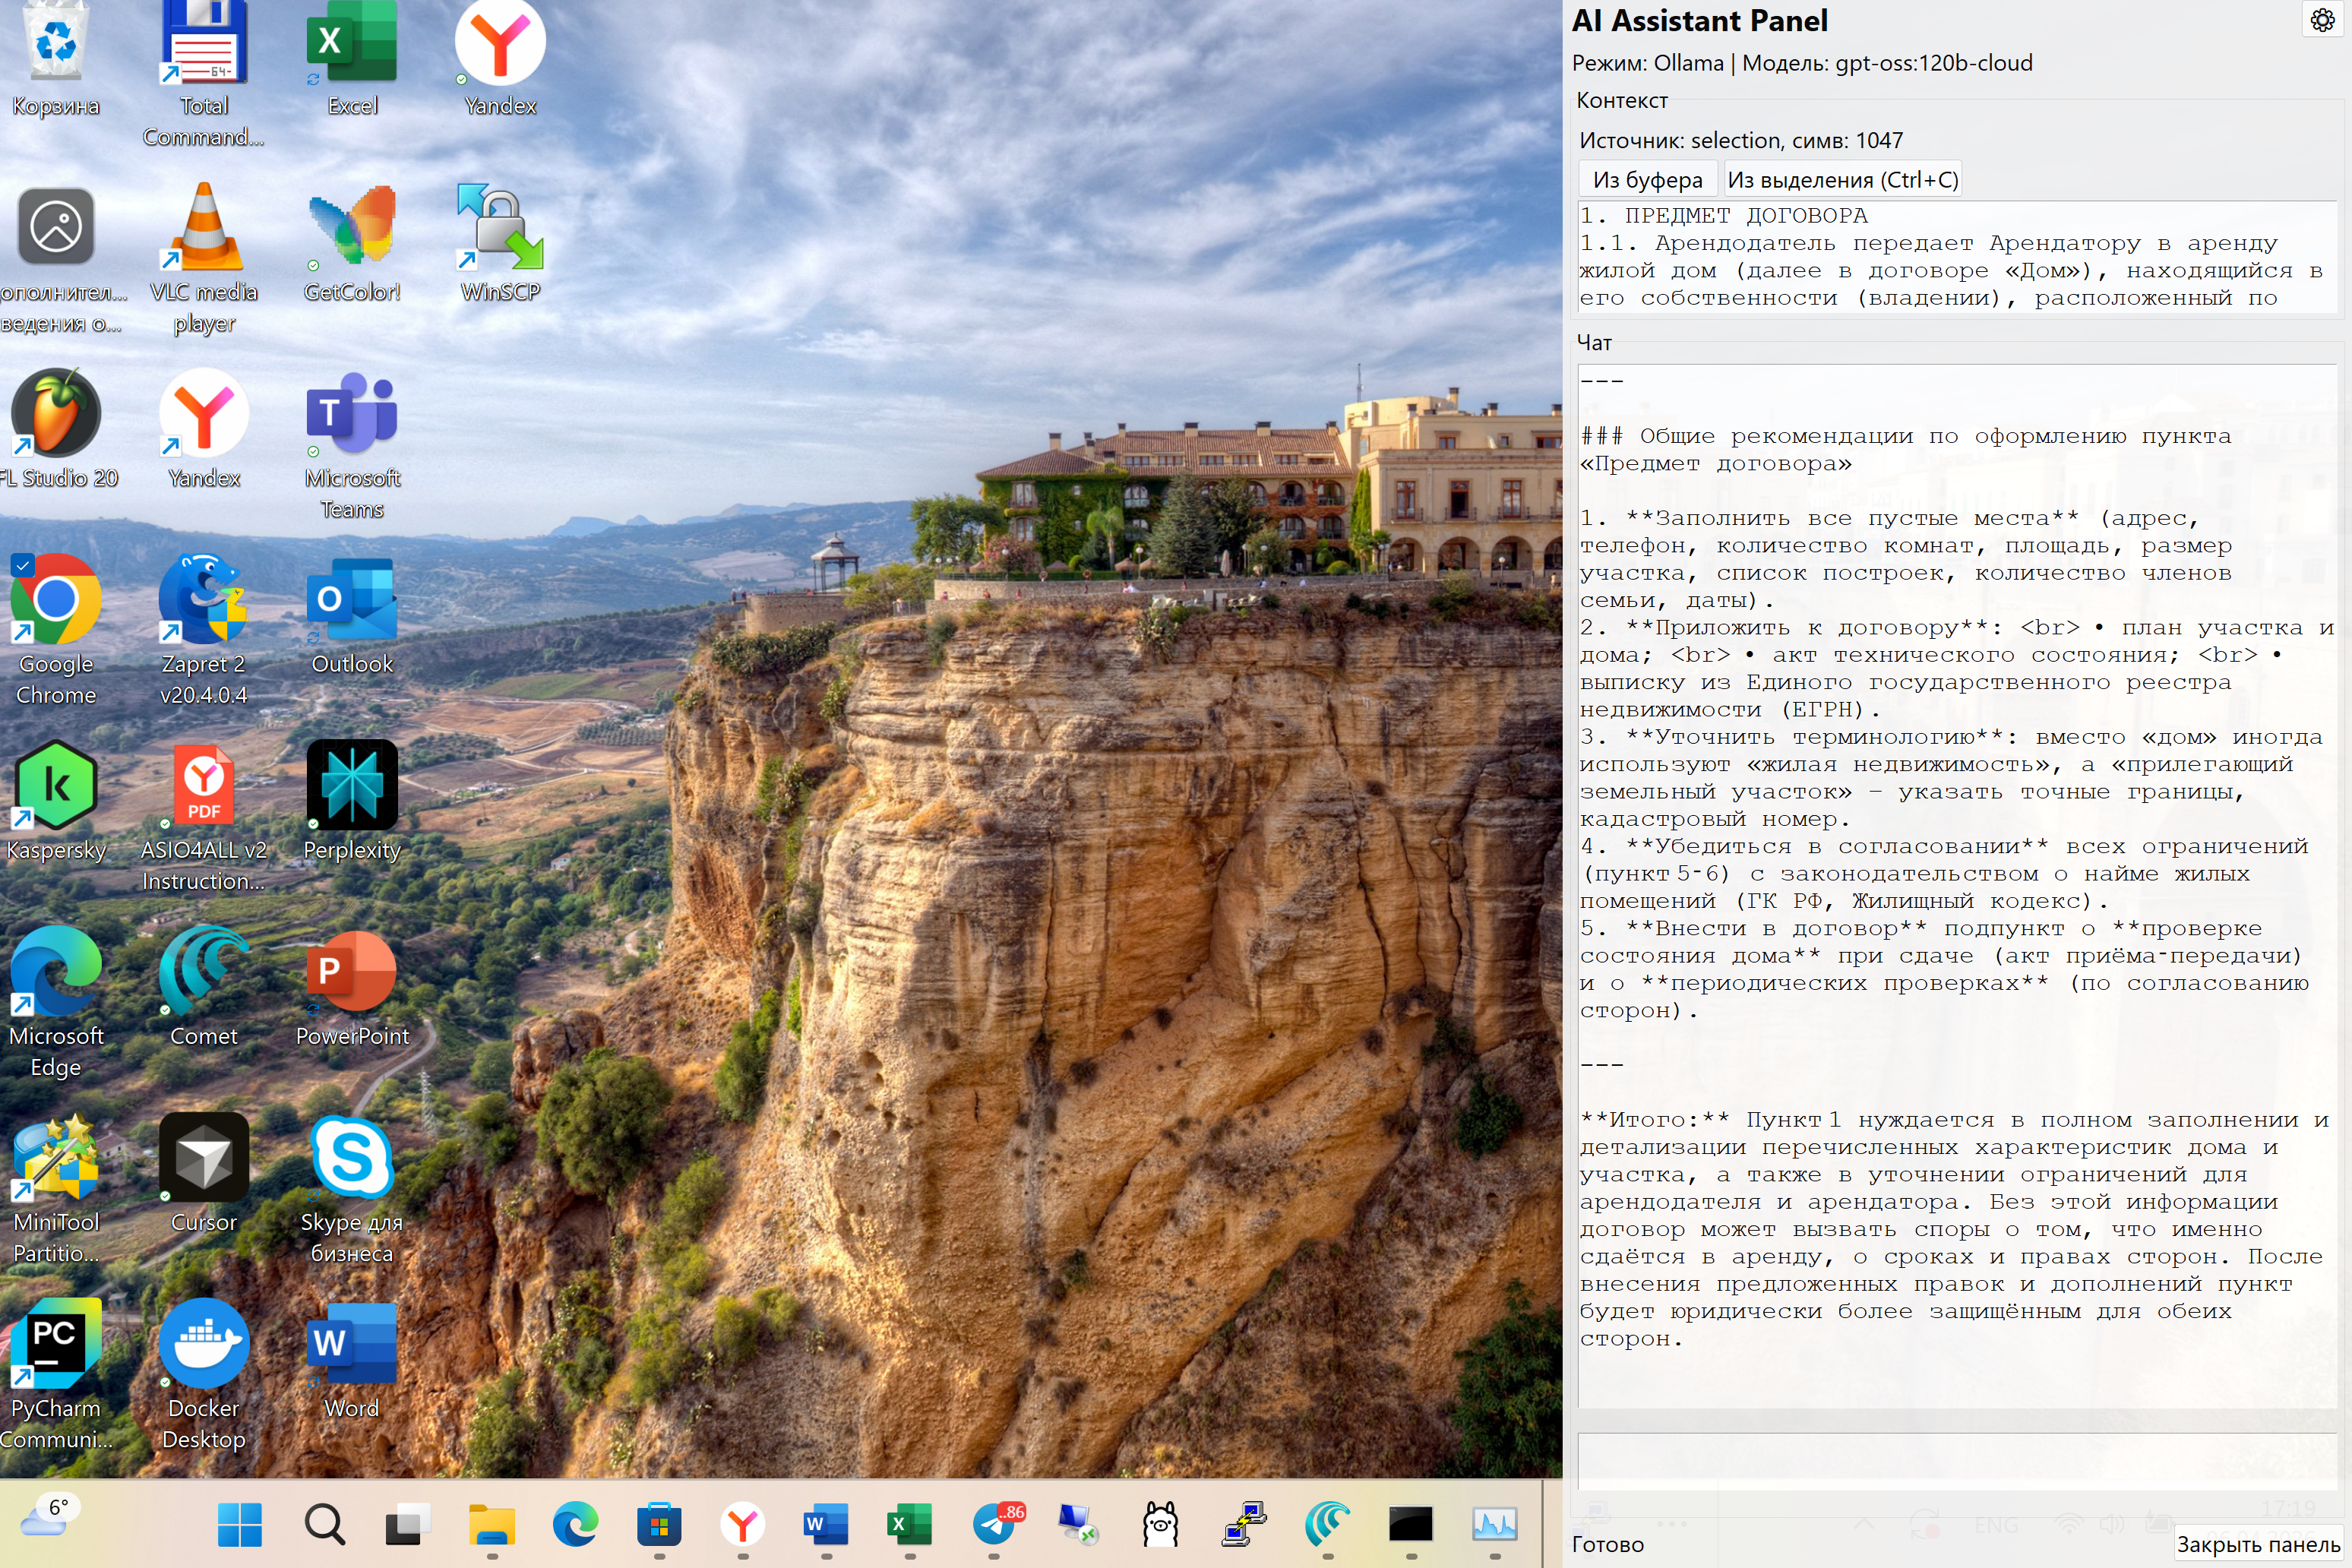Image resolution: width=2352 pixels, height=1568 pixels.
Task: Open PyCharm Community desktop icon
Action: [56, 1344]
